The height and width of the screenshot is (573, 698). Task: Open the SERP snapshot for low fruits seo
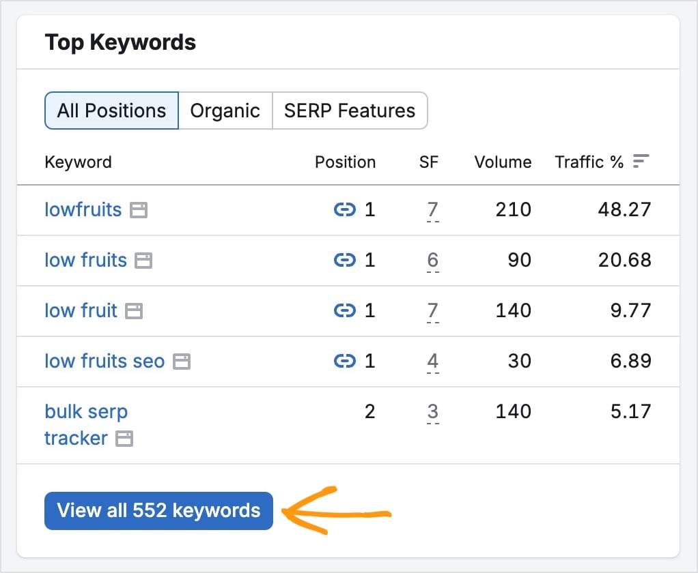(x=181, y=362)
